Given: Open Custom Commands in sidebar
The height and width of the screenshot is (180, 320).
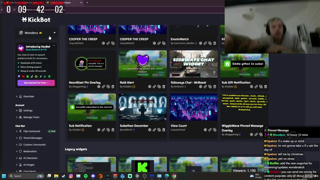Looking at the screenshot, I should click(x=34, y=145).
